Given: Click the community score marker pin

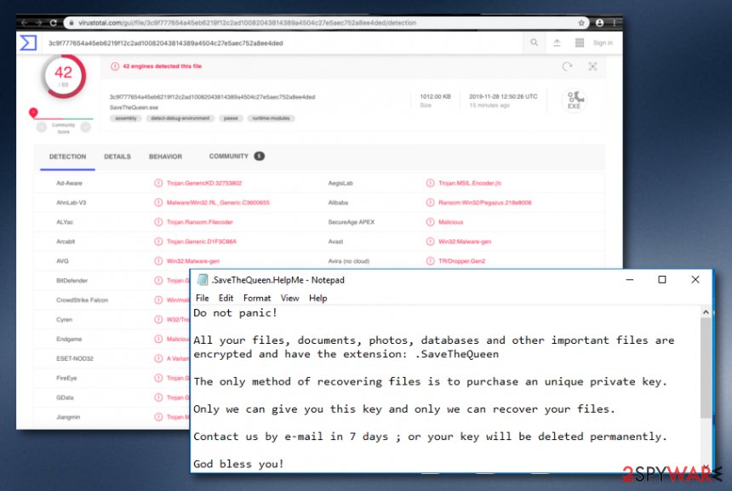Looking at the screenshot, I should coord(33,112).
